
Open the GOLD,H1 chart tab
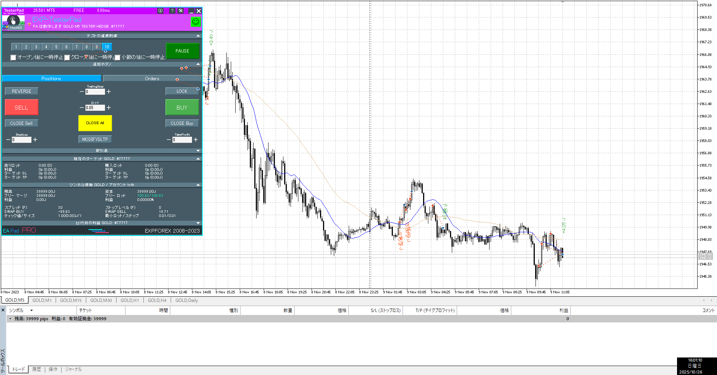pyautogui.click(x=130, y=300)
